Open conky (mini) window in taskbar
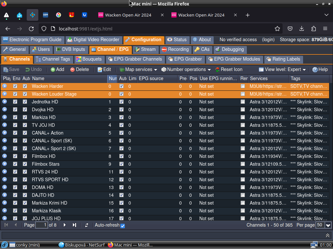The image size is (333, 249). (25, 245)
